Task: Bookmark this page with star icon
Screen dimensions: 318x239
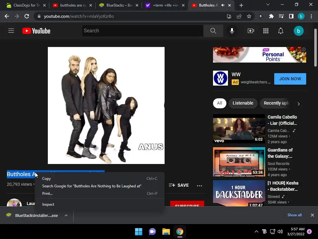Action: tap(249, 16)
